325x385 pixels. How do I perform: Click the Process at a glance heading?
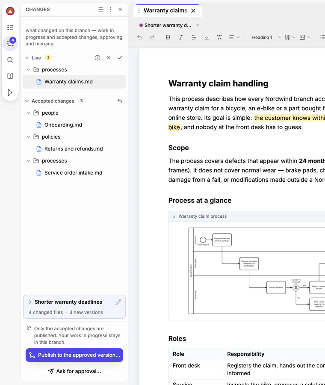pyautogui.click(x=200, y=200)
